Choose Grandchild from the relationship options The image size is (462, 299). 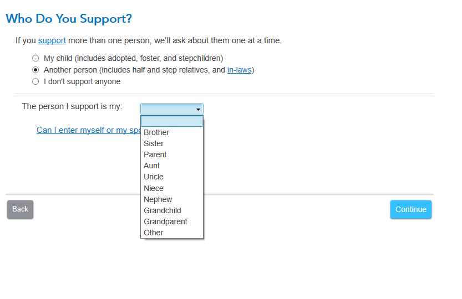[163, 210]
